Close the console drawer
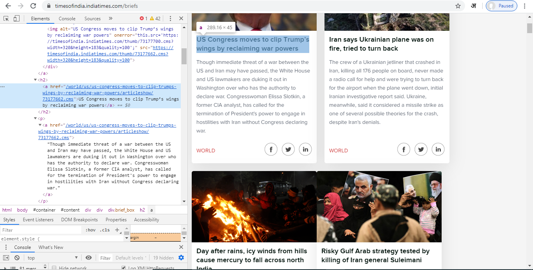This screenshot has width=533, height=270. point(181,247)
